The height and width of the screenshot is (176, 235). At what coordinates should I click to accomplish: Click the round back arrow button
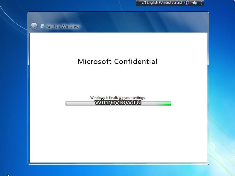click(x=34, y=26)
